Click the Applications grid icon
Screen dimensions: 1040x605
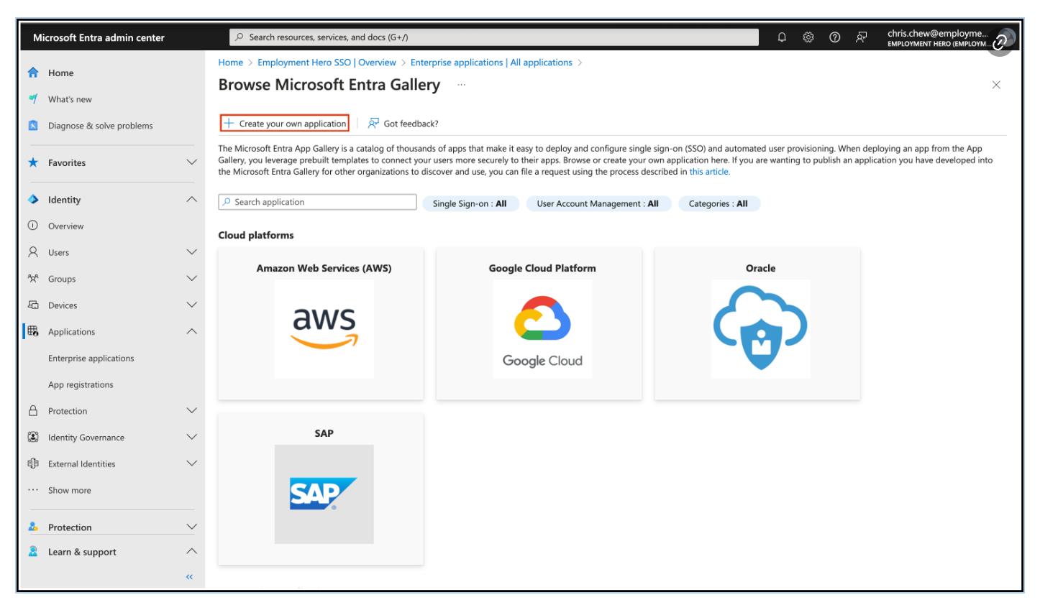point(33,331)
